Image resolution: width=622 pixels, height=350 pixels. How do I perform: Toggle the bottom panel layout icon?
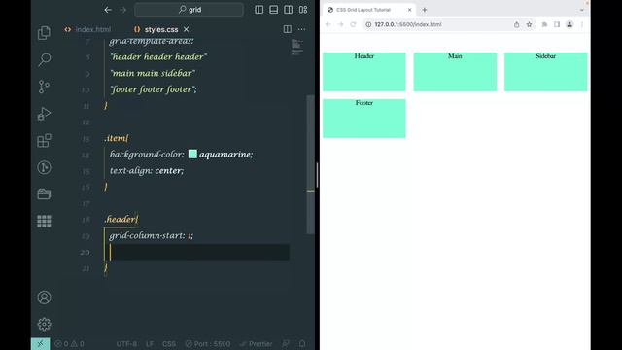point(274,10)
